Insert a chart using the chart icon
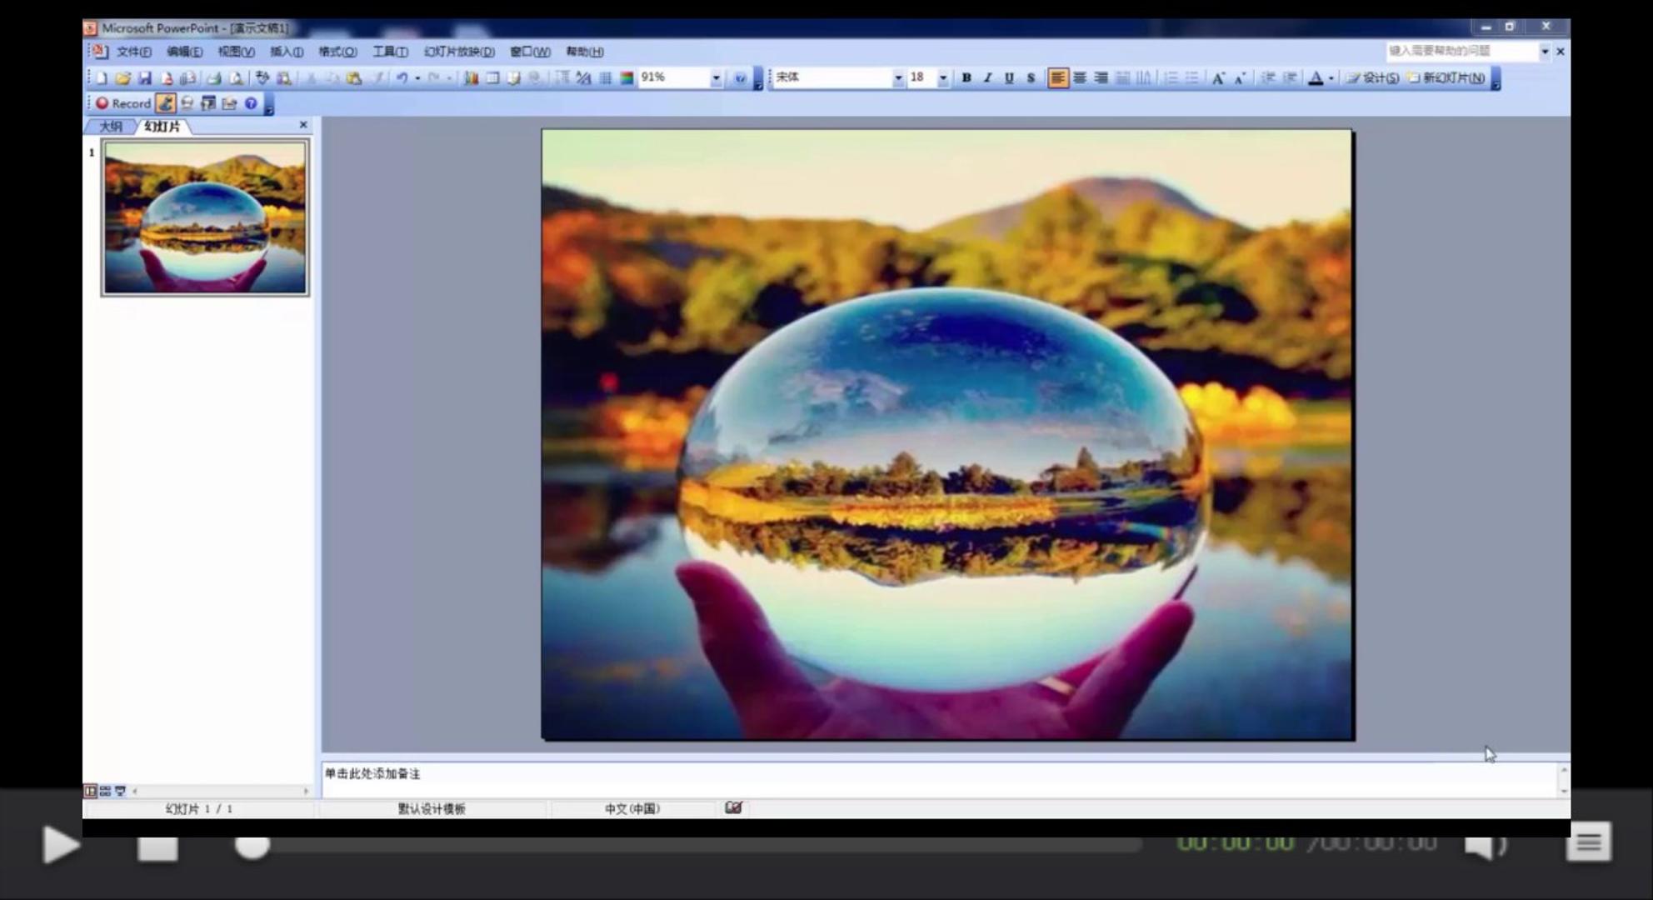The width and height of the screenshot is (1653, 900). coord(471,77)
